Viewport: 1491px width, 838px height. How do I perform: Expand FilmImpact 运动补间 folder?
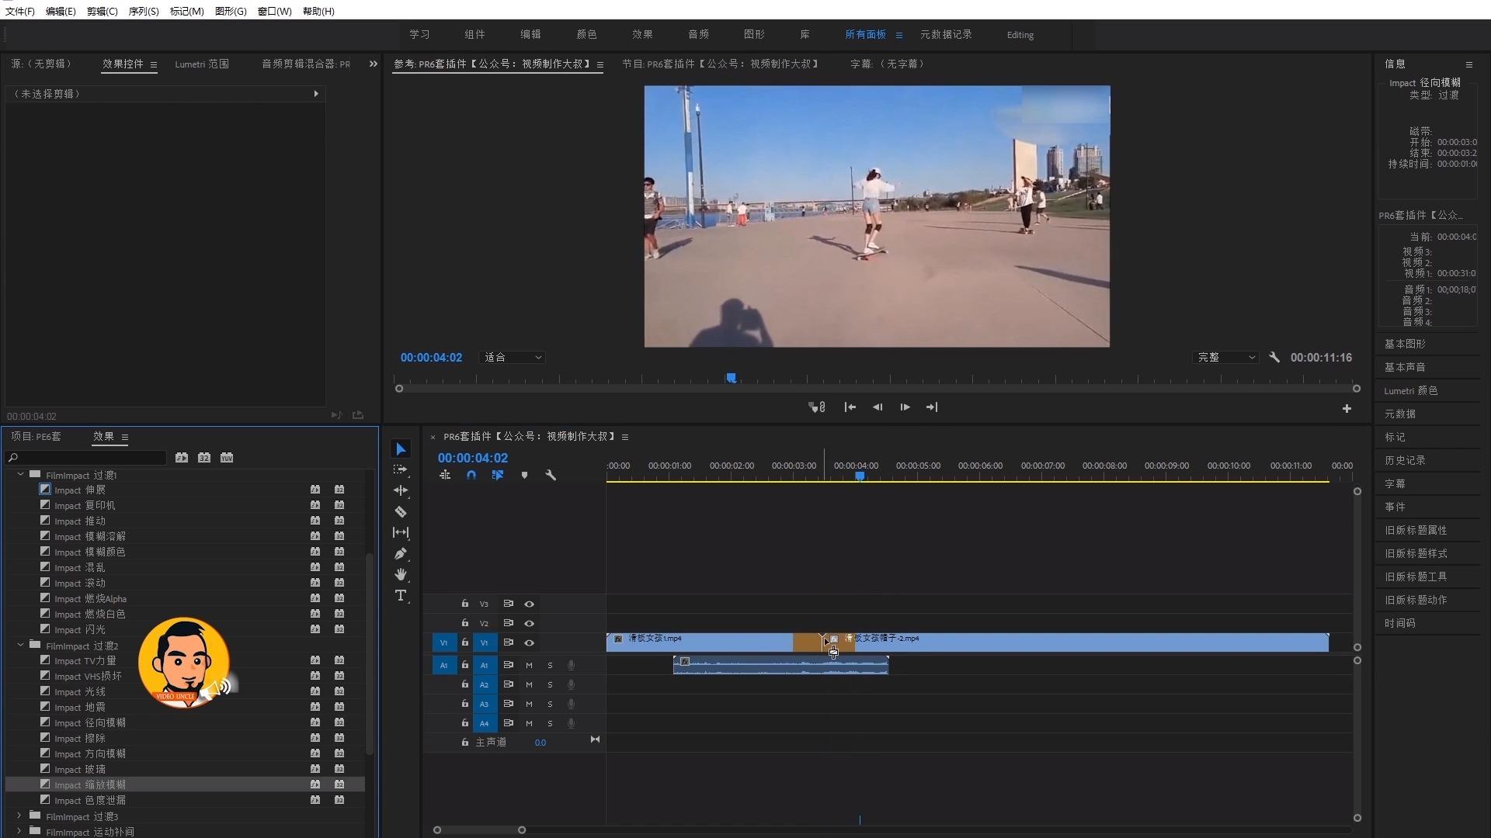[x=20, y=831]
